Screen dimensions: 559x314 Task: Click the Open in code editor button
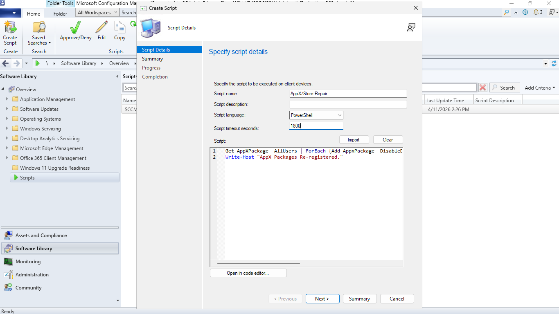click(x=248, y=273)
